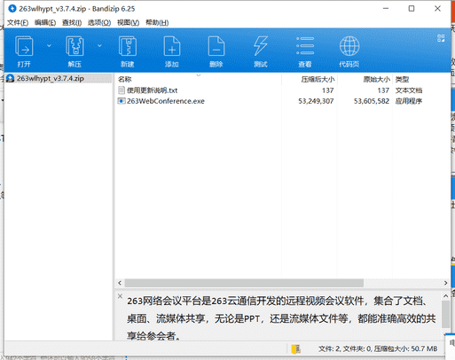The height and width of the screenshot is (360, 455).
Task: Click the Bandizip title bar app icon
Action: coord(12,8)
